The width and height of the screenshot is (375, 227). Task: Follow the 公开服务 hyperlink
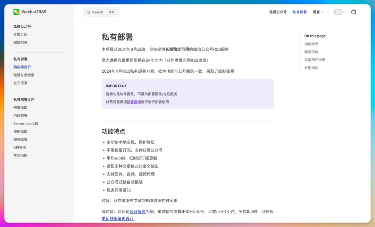[x=137, y=211]
